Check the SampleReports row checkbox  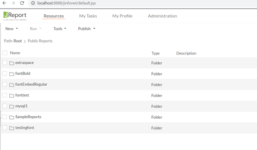click(x=5, y=117)
